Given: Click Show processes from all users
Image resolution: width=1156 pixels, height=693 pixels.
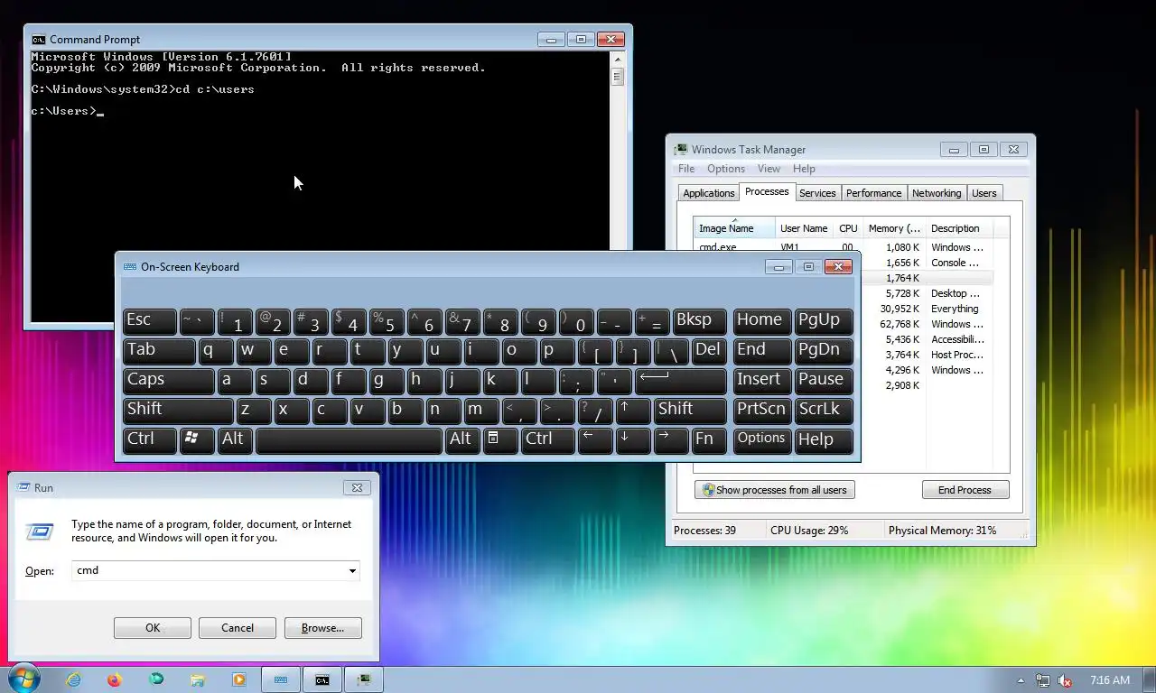Looking at the screenshot, I should 775,490.
